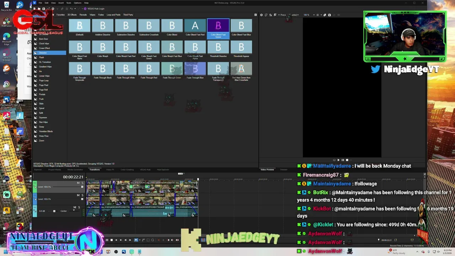Mute the audio track
The height and width of the screenshot is (256, 455).
point(75,207)
